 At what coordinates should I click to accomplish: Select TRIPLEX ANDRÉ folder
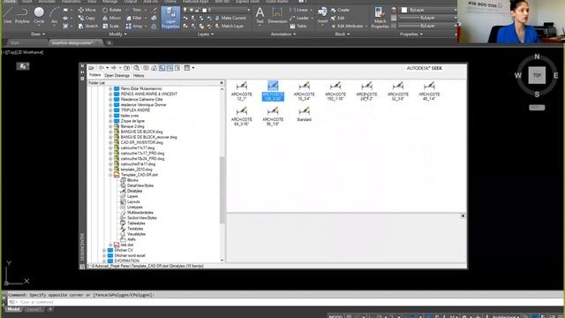tap(135, 110)
